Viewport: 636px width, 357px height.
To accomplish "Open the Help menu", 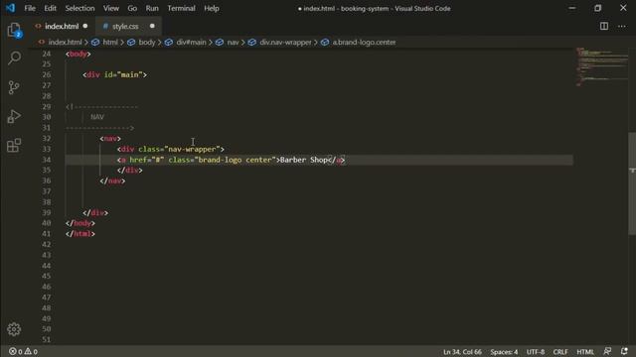I will pos(212,8).
